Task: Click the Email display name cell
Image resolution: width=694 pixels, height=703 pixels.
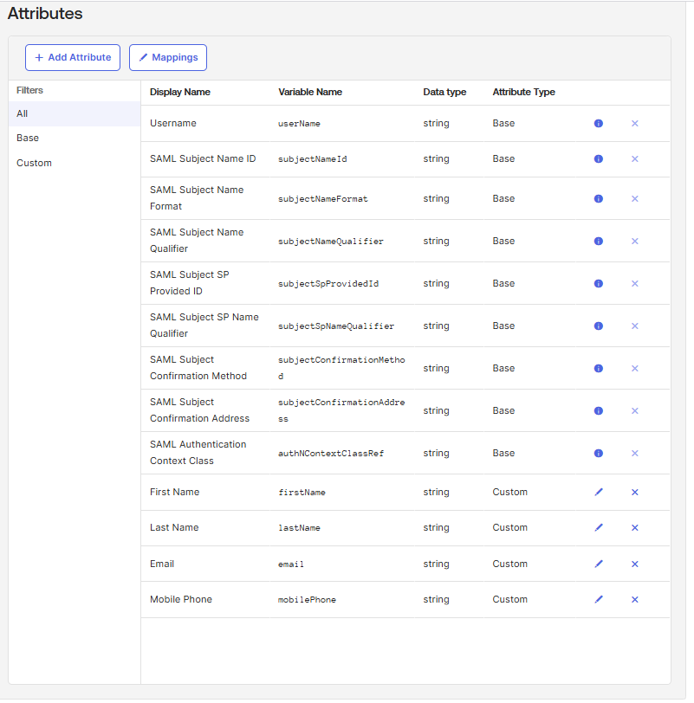Action: [162, 564]
